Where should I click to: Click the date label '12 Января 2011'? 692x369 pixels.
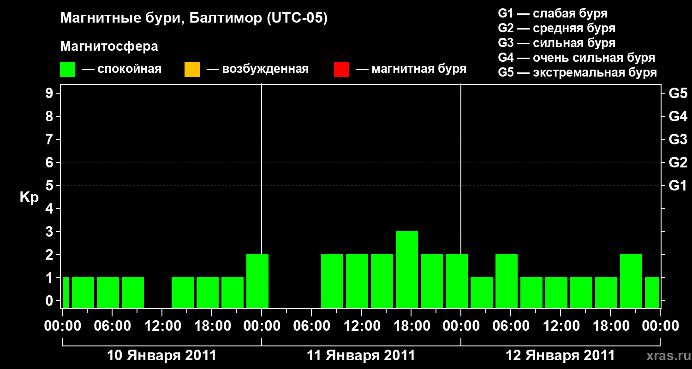point(560,356)
